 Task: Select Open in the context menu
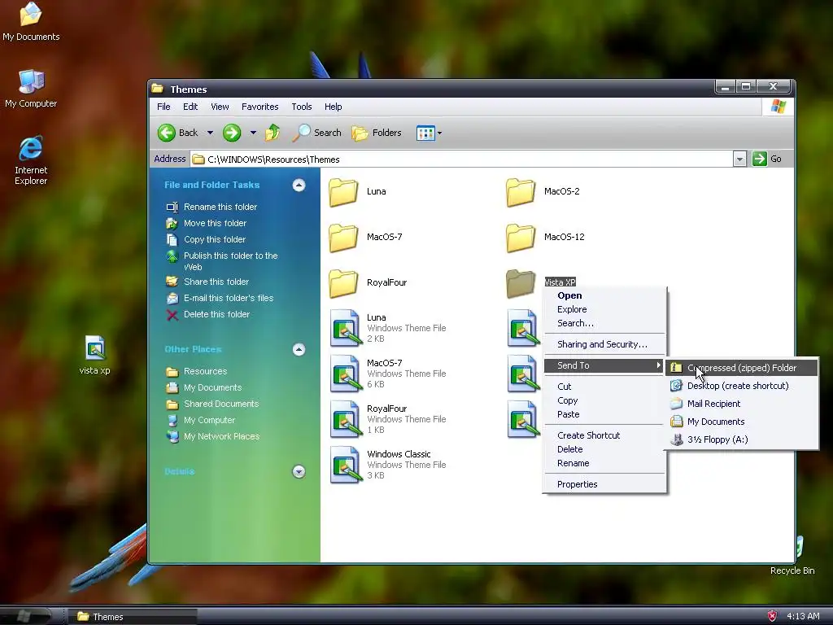click(x=604, y=295)
